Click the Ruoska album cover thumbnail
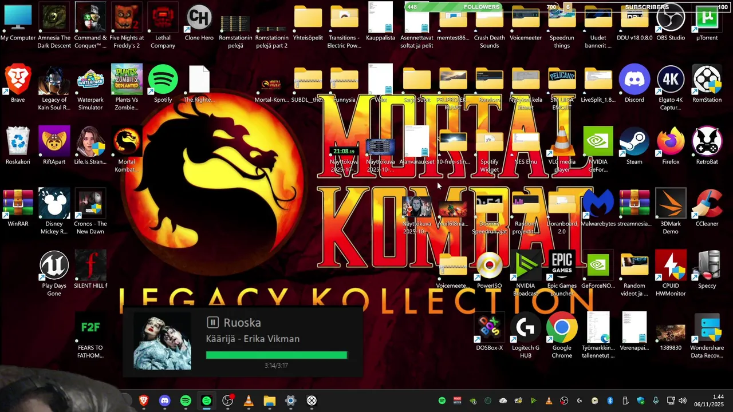733x412 pixels. [163, 342]
